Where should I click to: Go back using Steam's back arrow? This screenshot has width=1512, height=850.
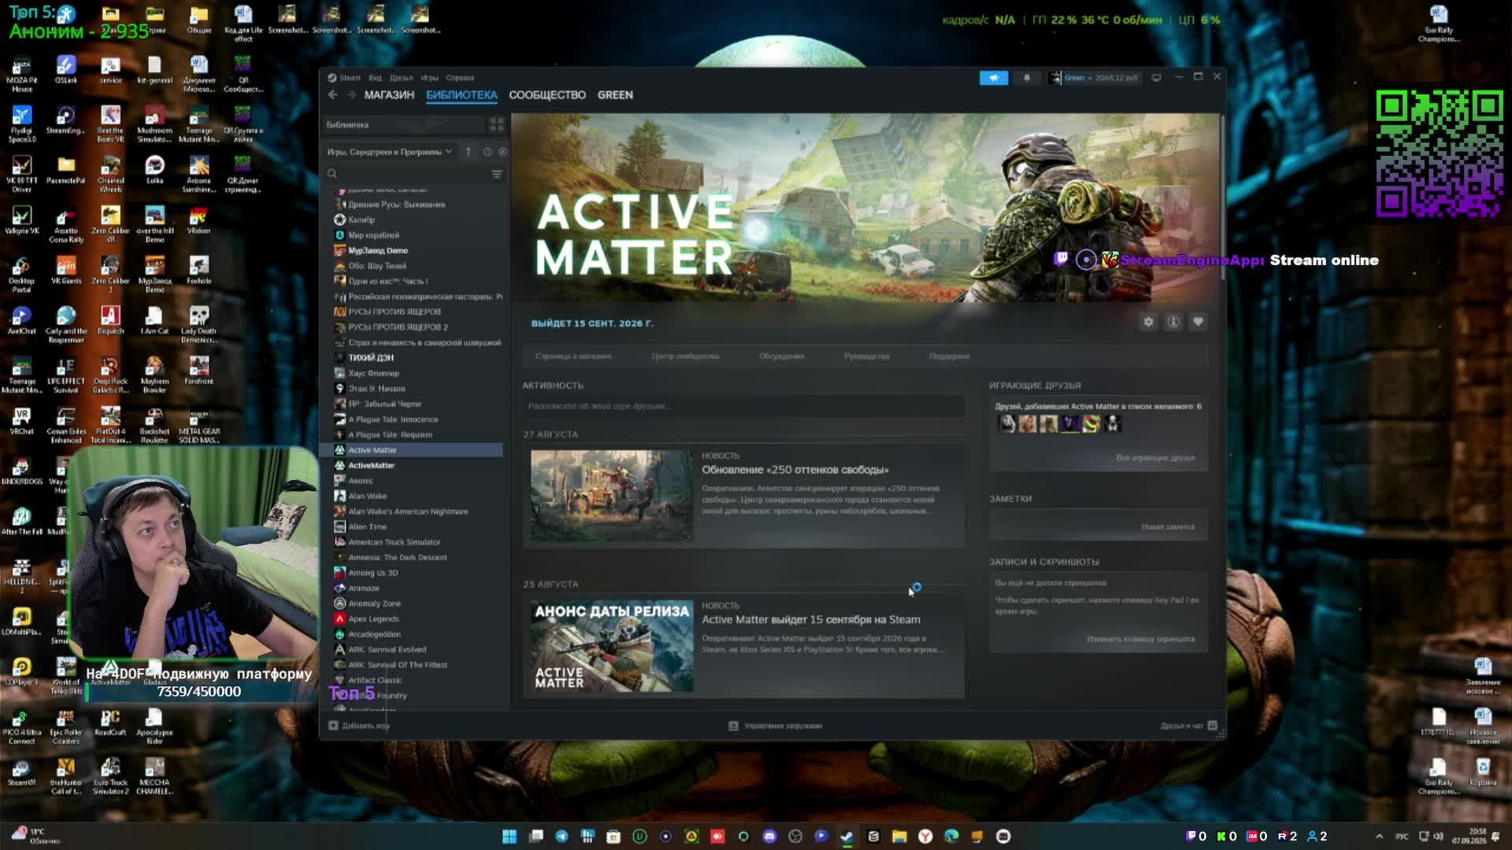(x=333, y=94)
